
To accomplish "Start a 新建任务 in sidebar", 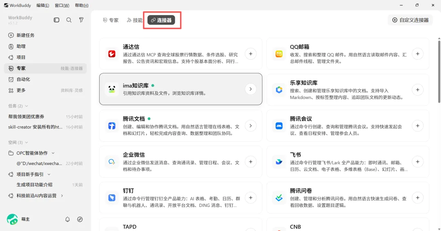I will (x=45, y=35).
